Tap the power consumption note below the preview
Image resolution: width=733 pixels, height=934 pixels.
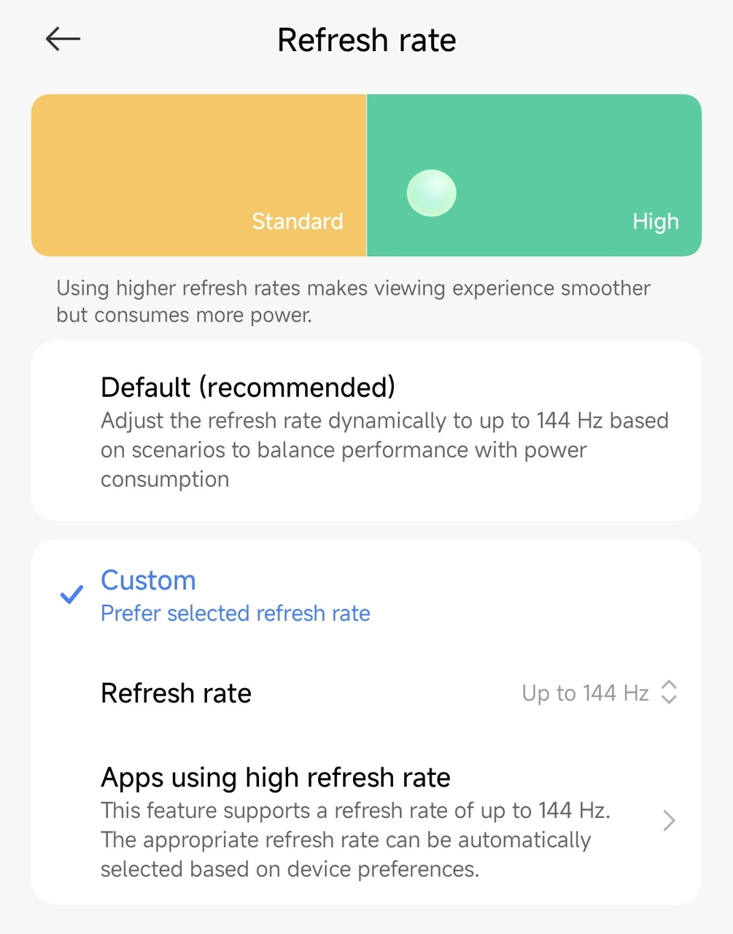click(x=353, y=301)
